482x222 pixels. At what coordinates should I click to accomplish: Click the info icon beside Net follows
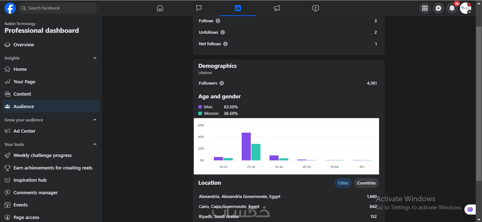[x=225, y=44]
